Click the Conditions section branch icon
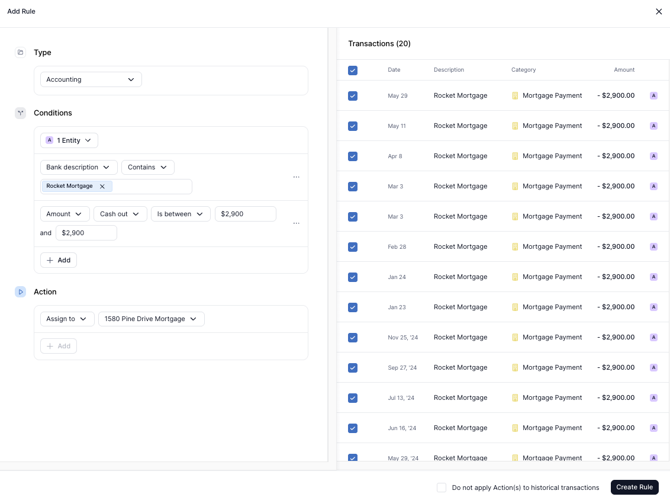The image size is (670, 500). click(x=20, y=113)
